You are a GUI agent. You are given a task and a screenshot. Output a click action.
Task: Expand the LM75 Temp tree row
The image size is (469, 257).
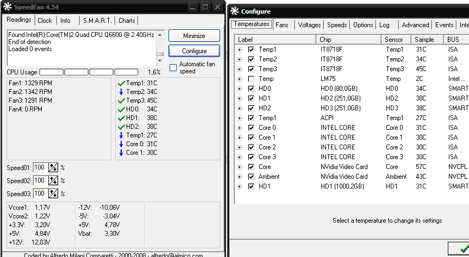click(239, 79)
